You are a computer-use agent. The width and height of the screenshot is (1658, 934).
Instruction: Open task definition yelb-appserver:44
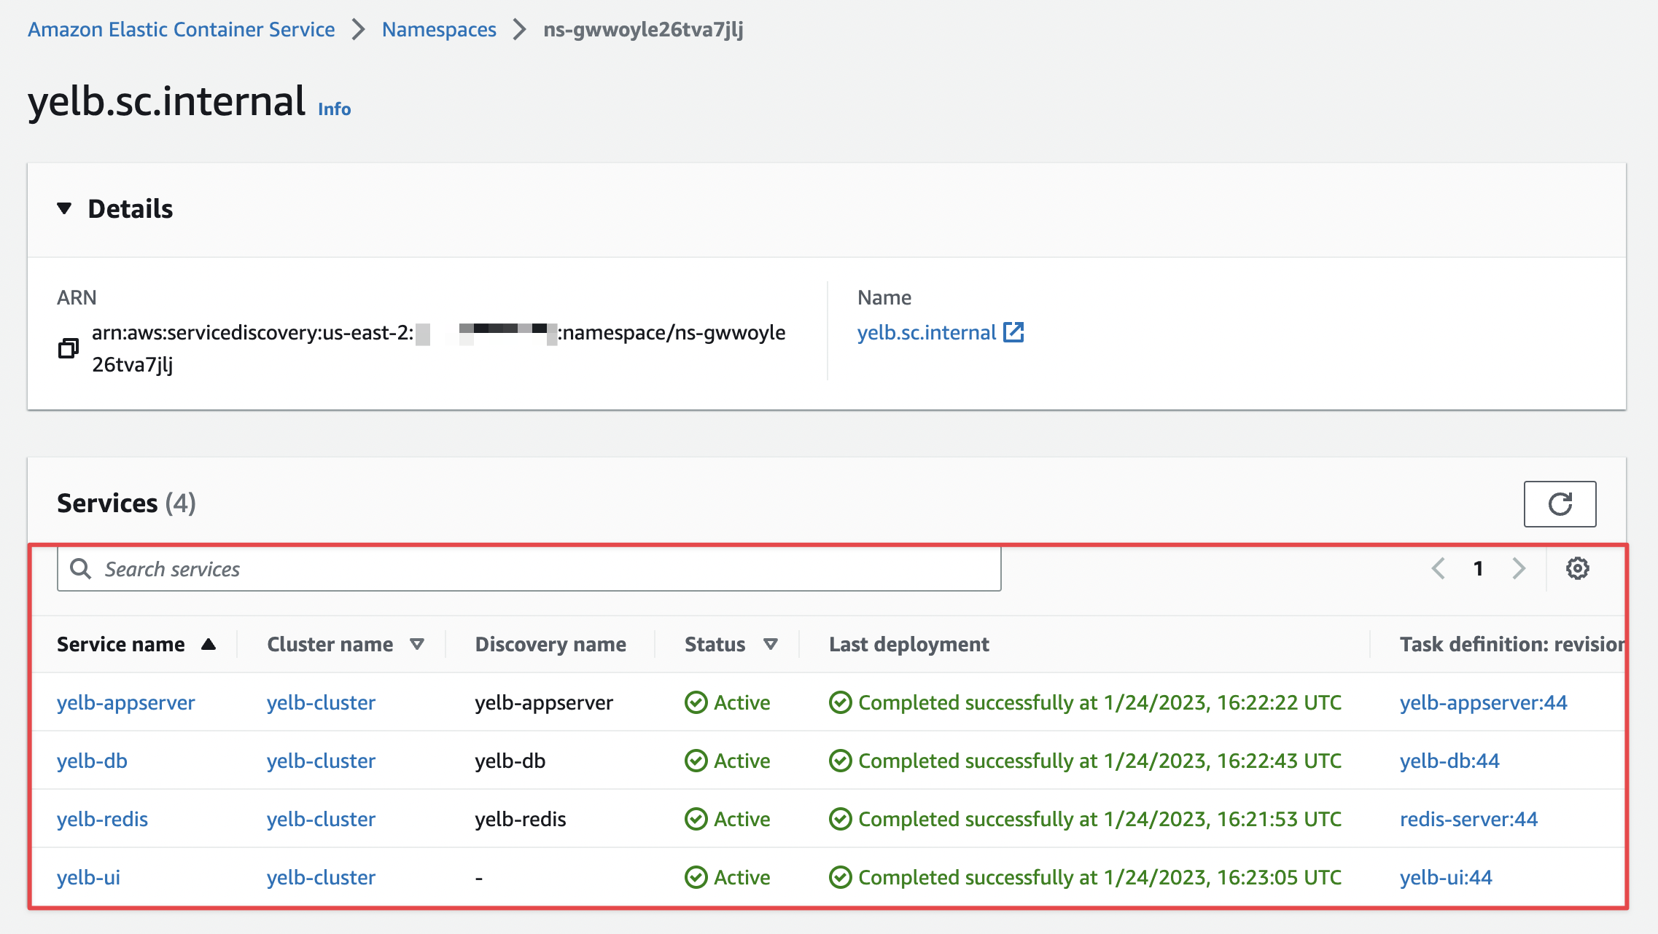[x=1483, y=702]
